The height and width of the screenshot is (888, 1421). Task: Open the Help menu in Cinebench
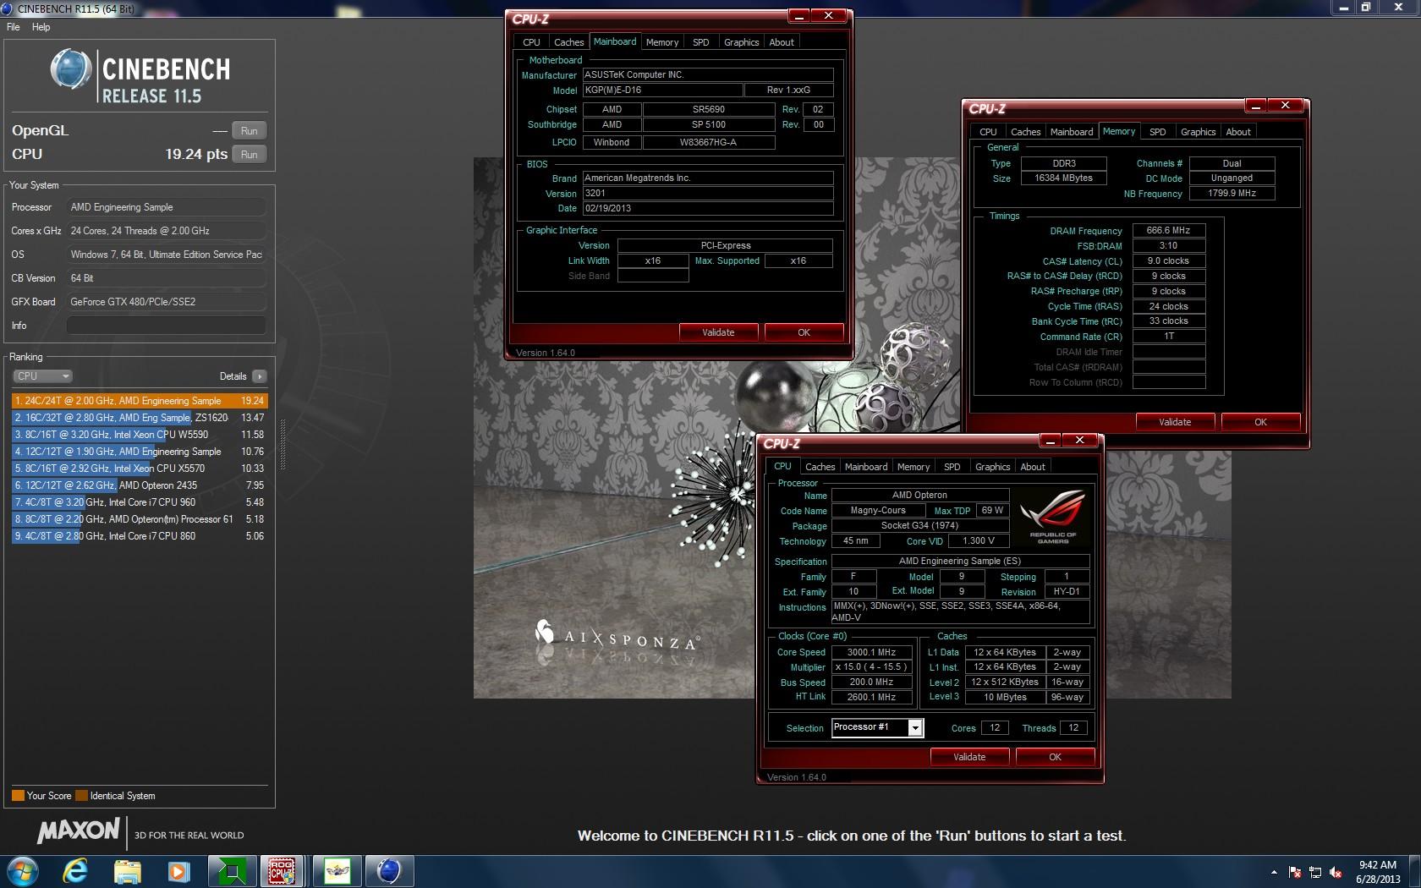(41, 27)
